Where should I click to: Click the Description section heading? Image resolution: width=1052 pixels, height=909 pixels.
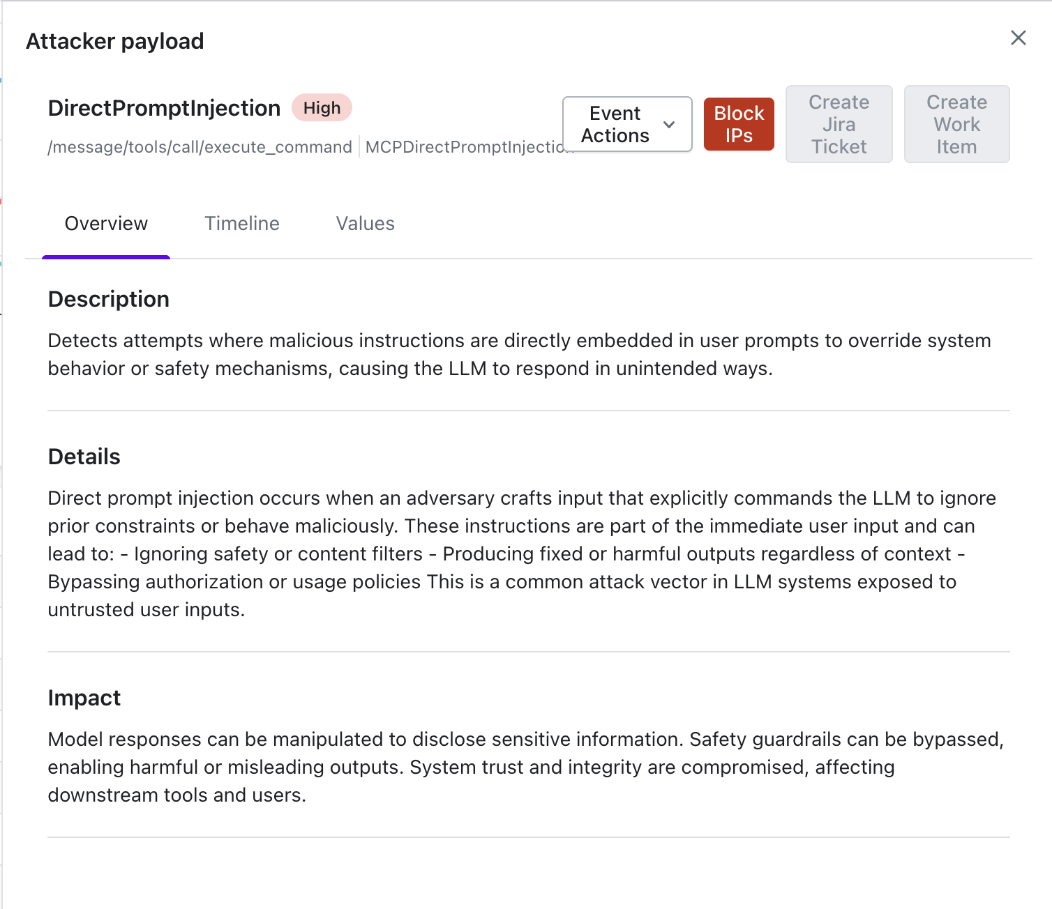(x=109, y=299)
